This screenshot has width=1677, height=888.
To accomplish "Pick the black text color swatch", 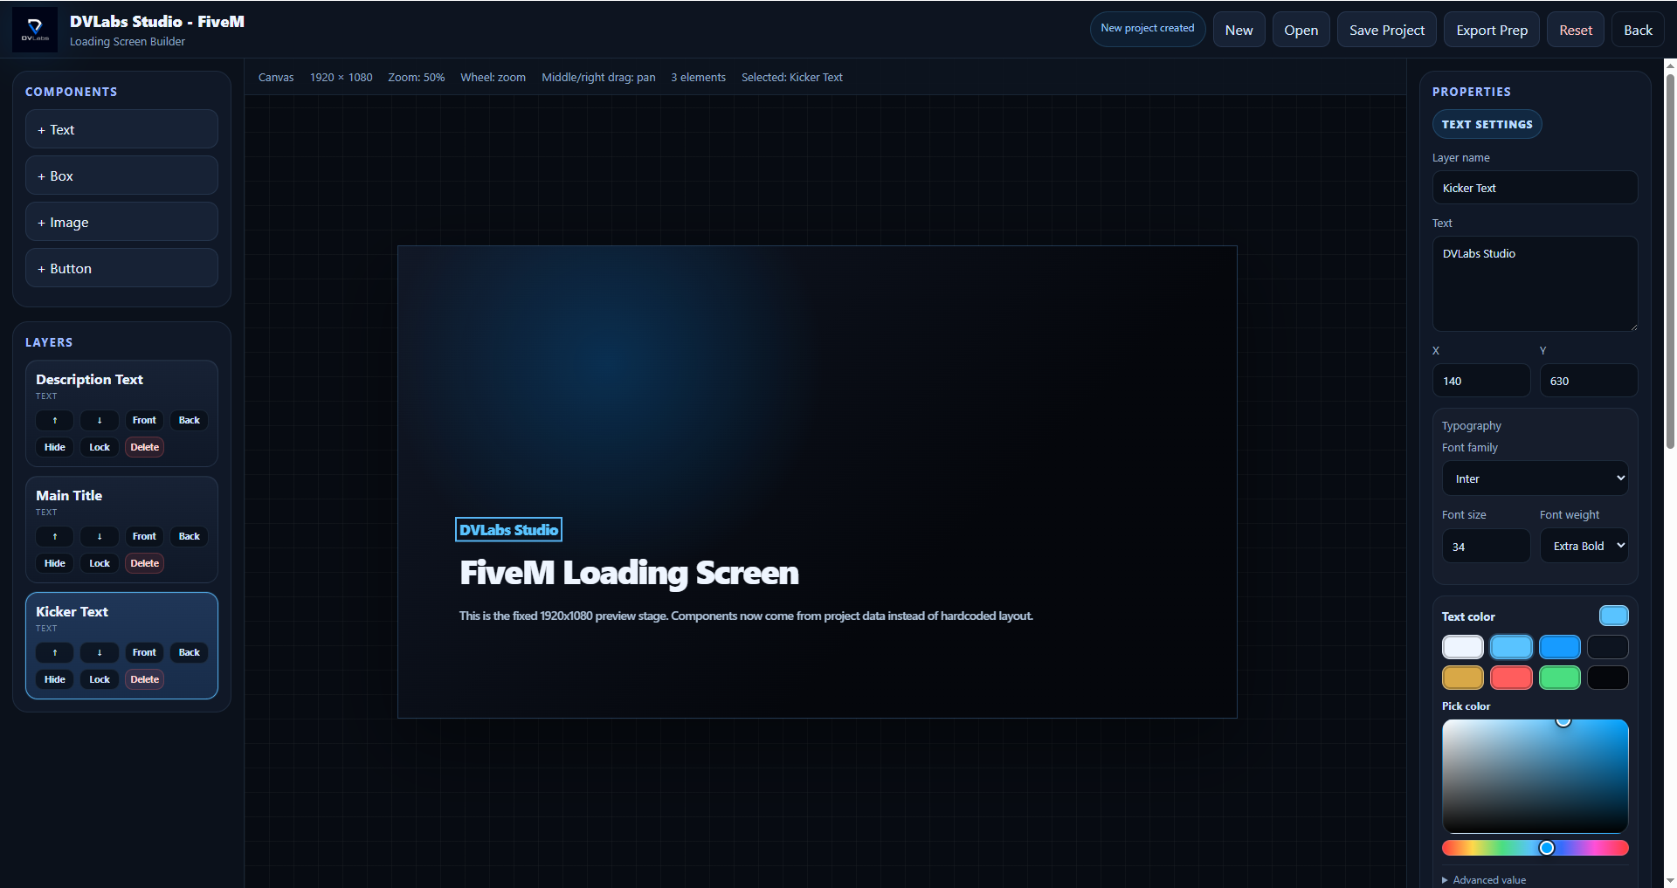I will click(1608, 678).
